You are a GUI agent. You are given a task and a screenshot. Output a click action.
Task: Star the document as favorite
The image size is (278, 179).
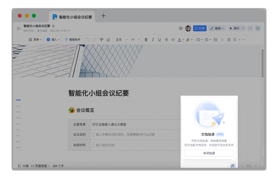click(x=53, y=26)
